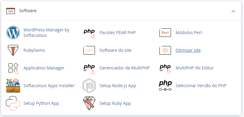Click the Setup Python App link
Image resolution: width=244 pixels, height=117 pixels.
tap(41, 104)
